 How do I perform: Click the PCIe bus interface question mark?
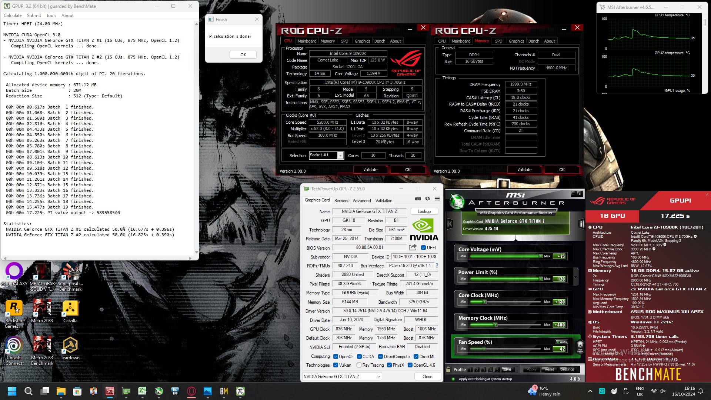tap(437, 266)
